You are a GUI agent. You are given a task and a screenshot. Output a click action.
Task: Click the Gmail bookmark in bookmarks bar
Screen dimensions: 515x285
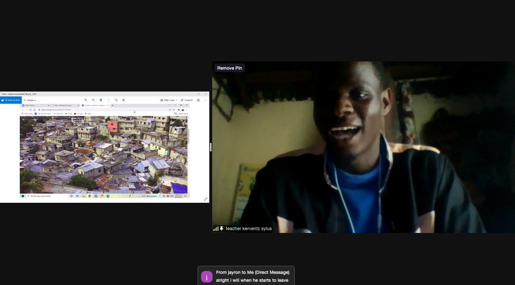[70, 114]
